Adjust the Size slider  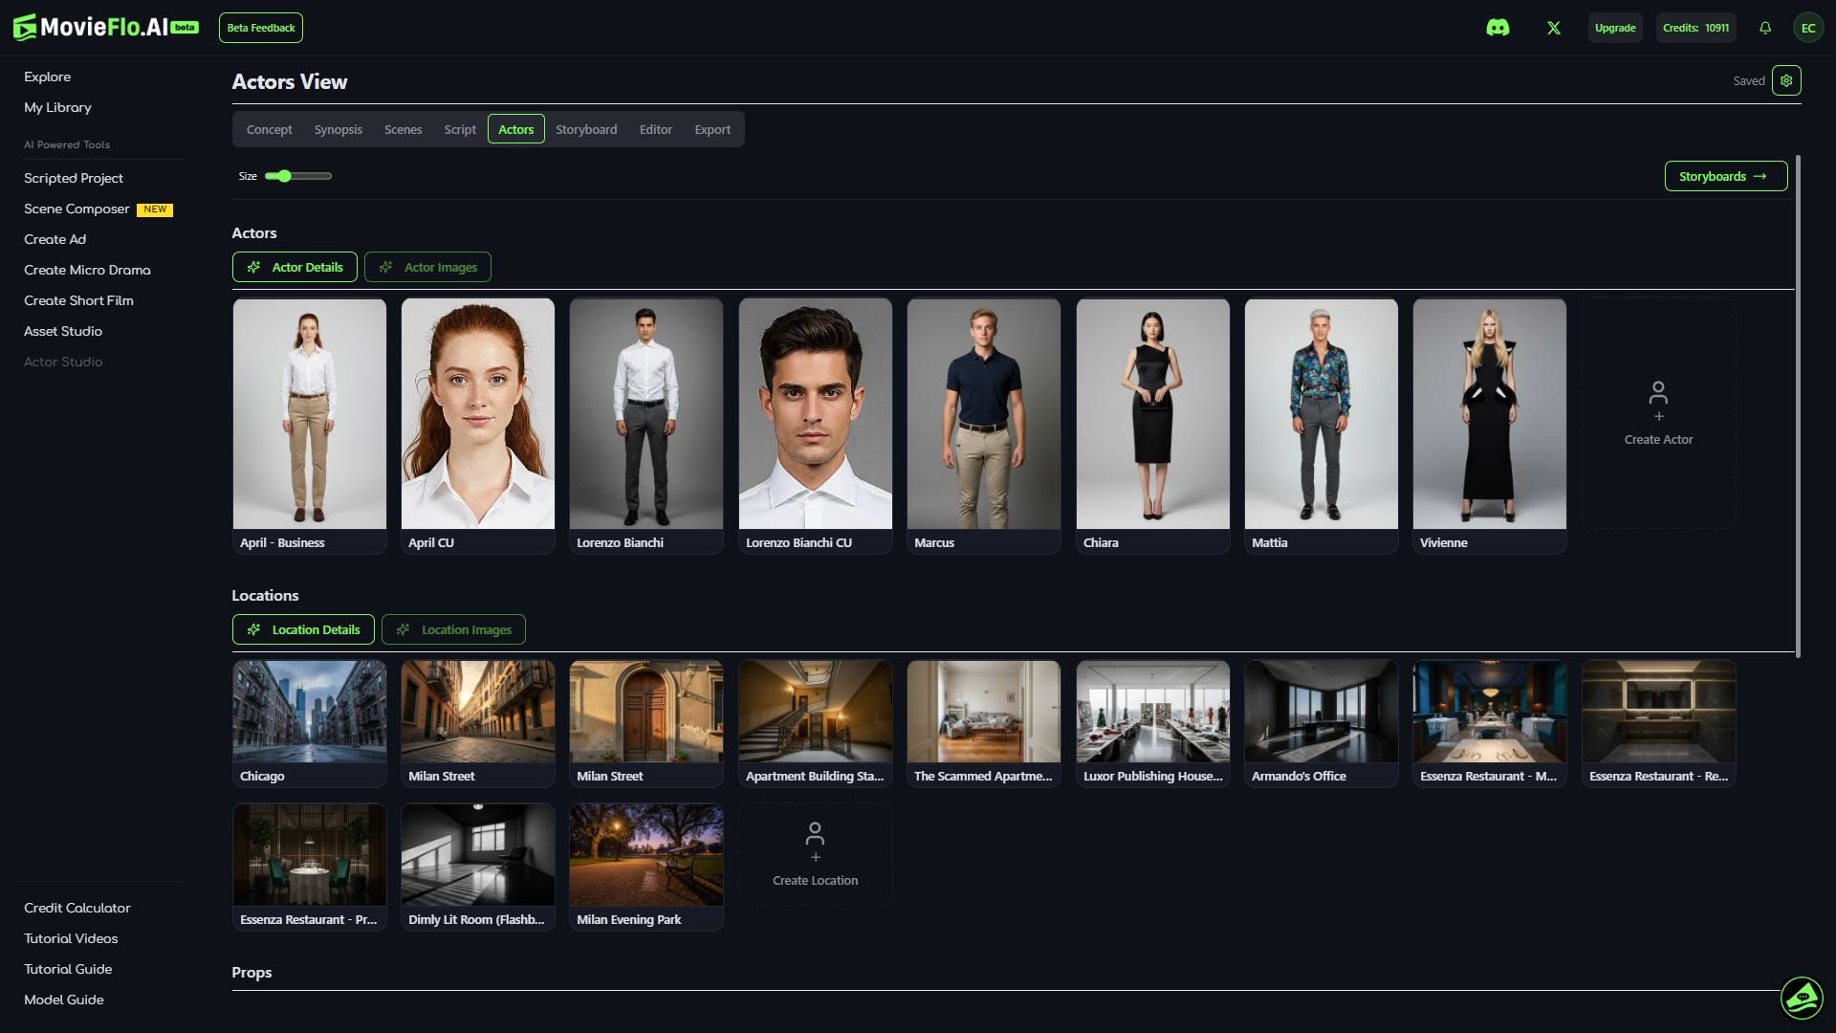point(285,176)
